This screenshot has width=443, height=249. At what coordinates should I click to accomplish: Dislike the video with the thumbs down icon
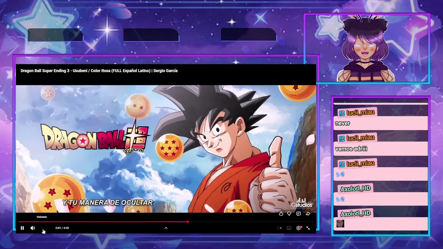289,214
